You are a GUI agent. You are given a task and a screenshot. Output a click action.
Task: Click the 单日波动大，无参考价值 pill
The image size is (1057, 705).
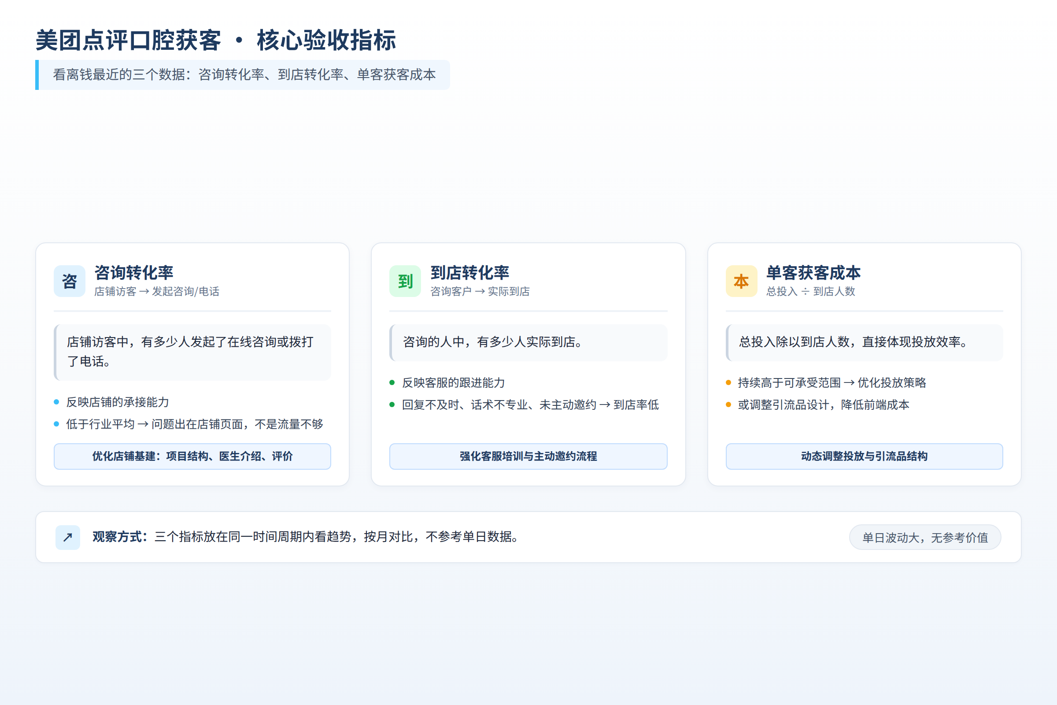point(925,537)
